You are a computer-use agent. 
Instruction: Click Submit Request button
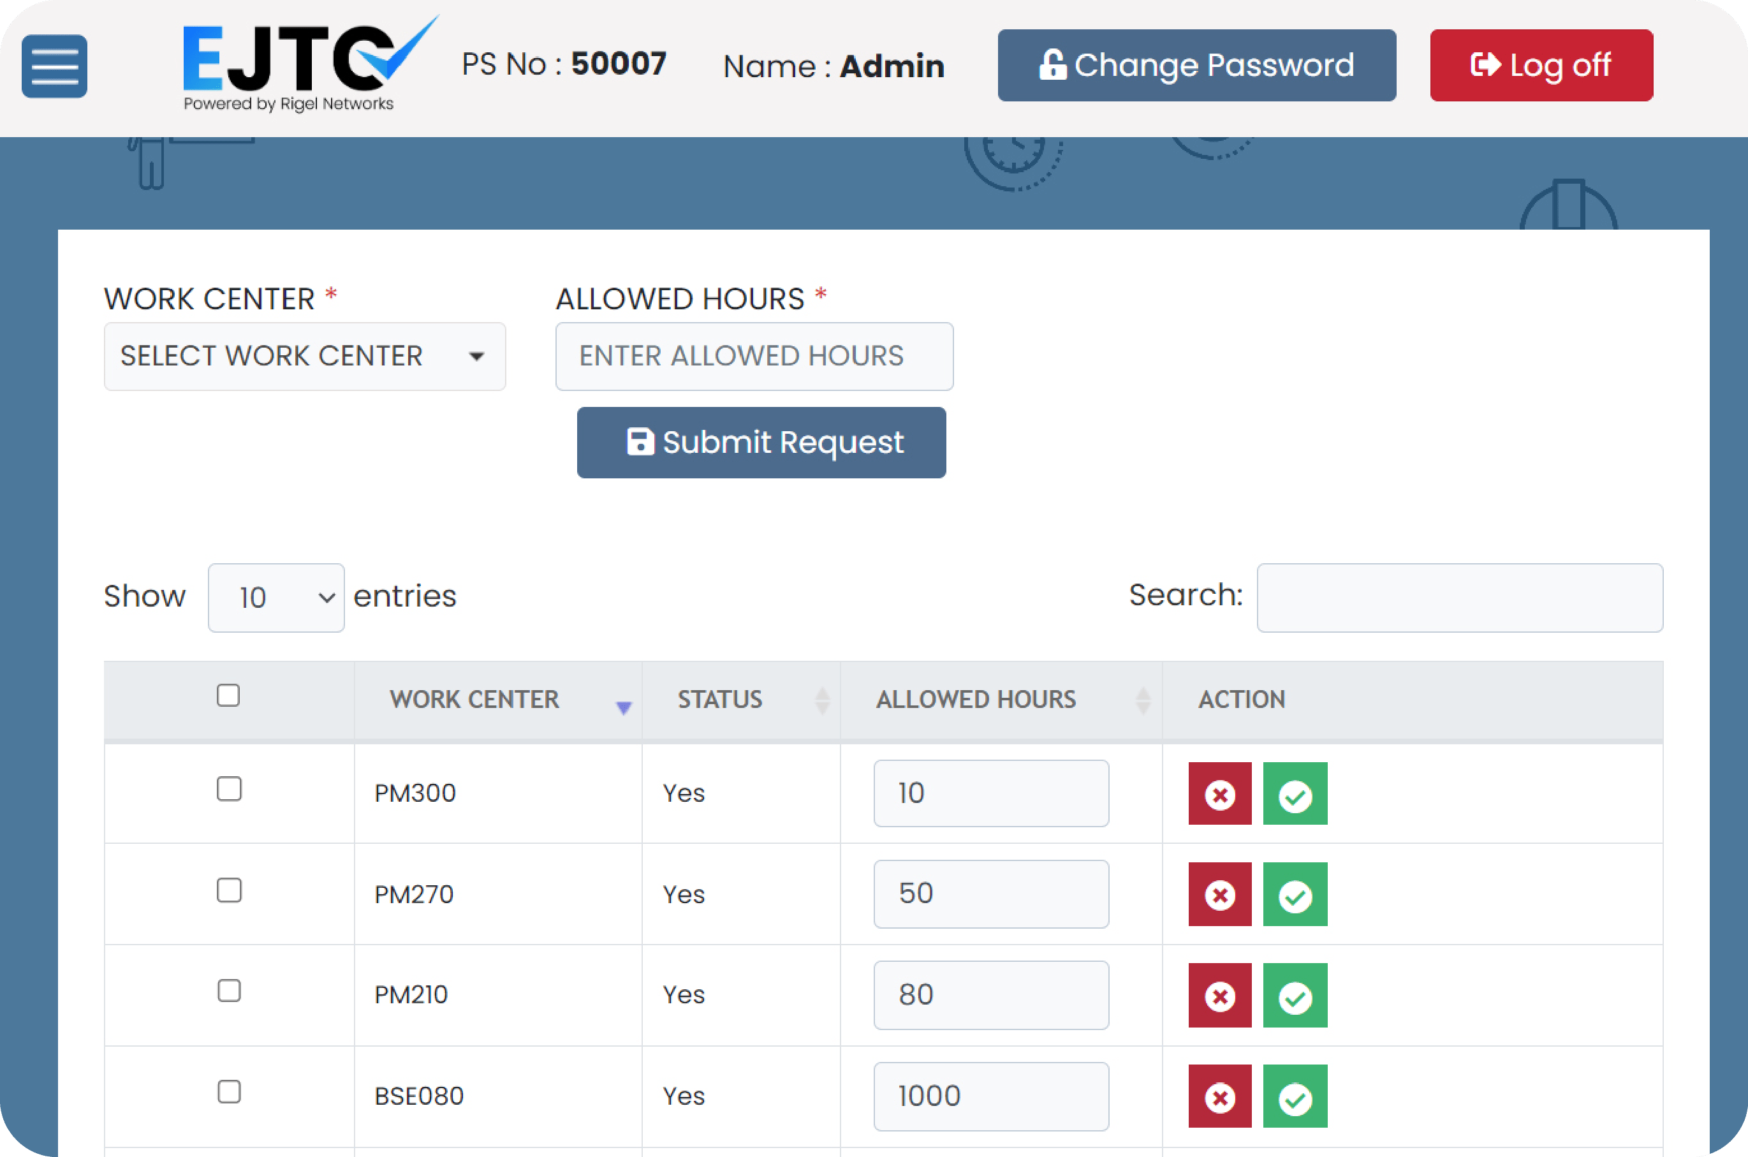click(x=761, y=443)
